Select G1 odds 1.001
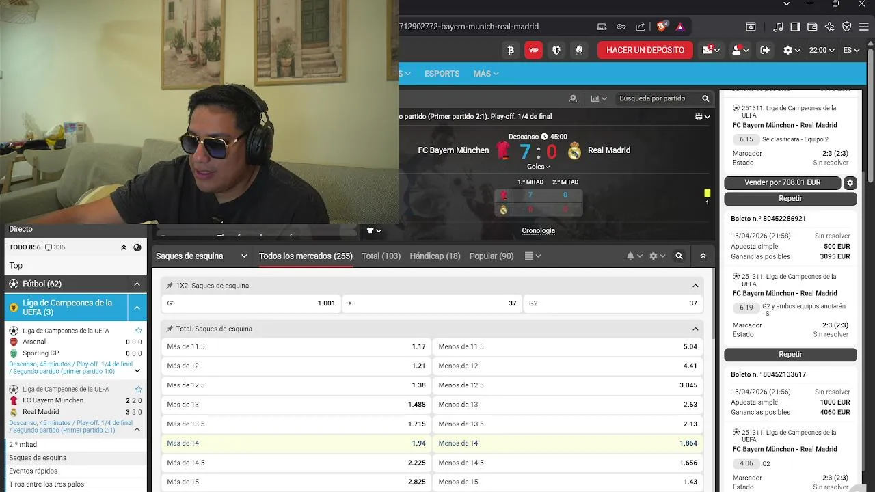The width and height of the screenshot is (875, 492). (251, 303)
